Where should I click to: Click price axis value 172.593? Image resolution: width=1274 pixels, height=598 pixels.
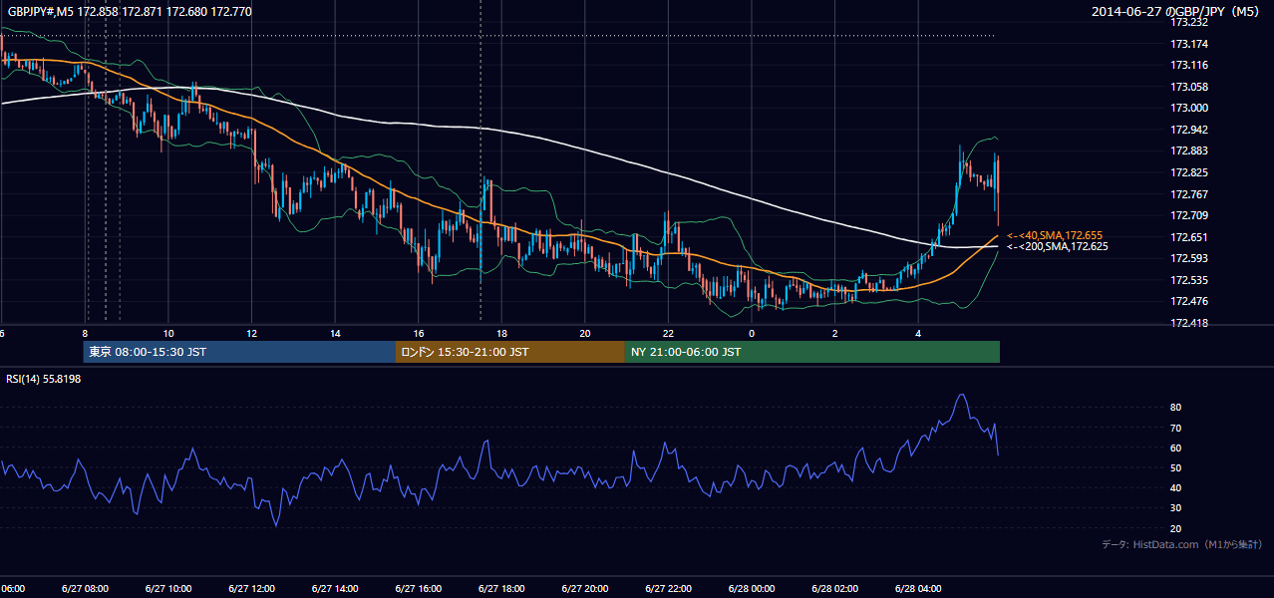(1189, 259)
